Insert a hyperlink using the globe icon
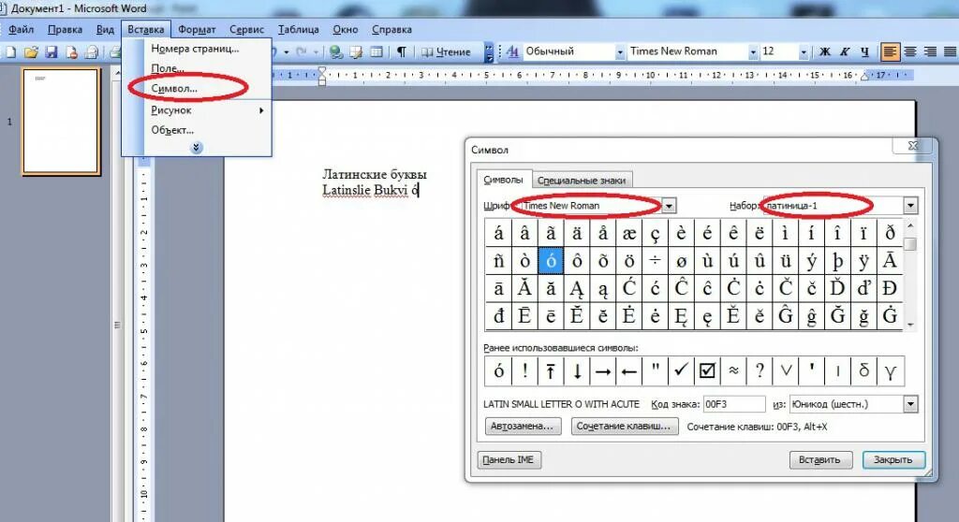959x522 pixels. (336, 52)
